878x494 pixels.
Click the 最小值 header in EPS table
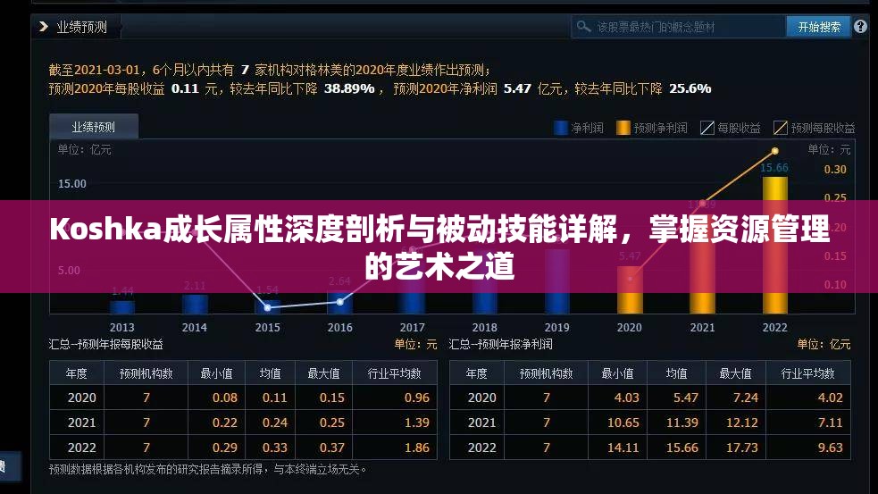pyautogui.click(x=216, y=373)
